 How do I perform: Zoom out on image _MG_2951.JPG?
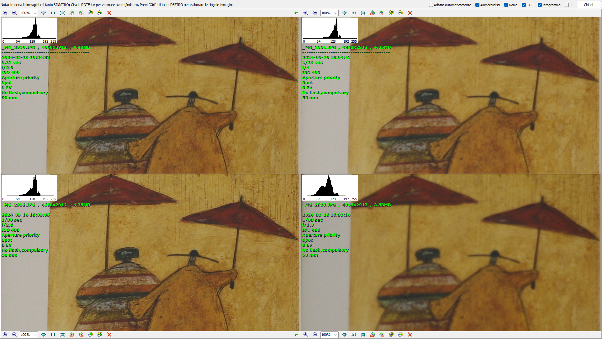tap(315, 13)
